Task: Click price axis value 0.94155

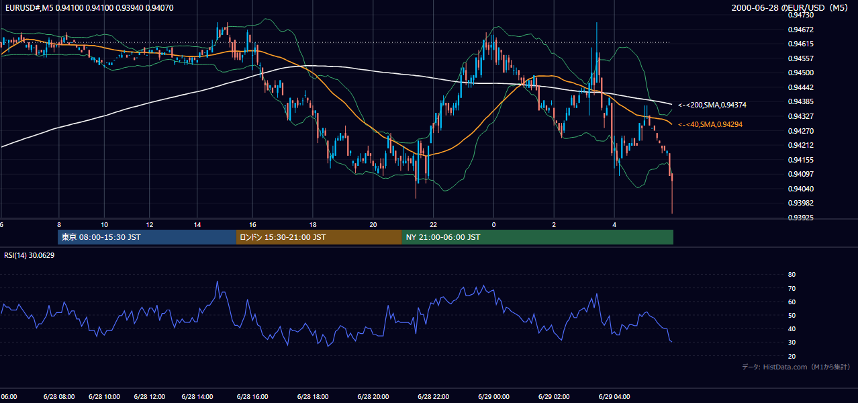Action: coord(800,160)
